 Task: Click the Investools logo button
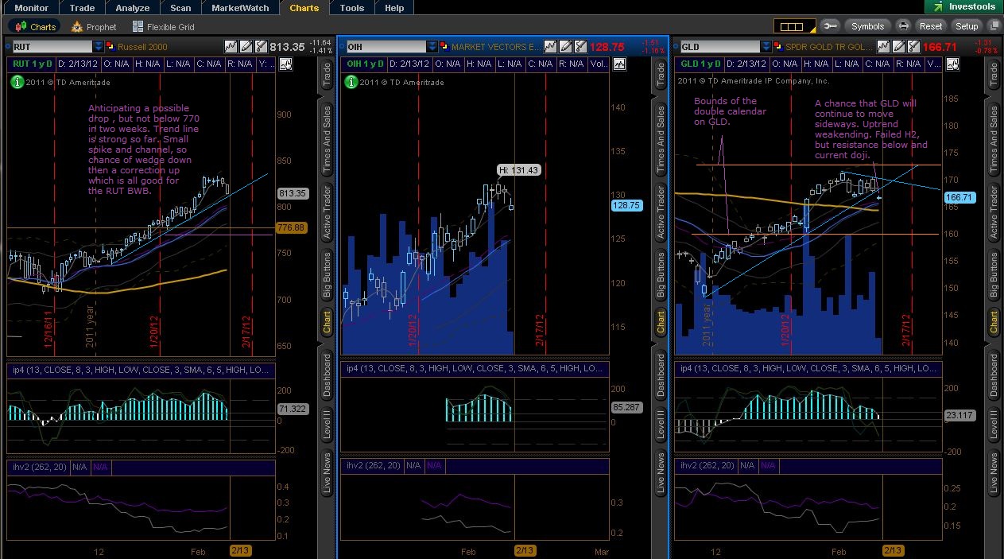click(963, 6)
